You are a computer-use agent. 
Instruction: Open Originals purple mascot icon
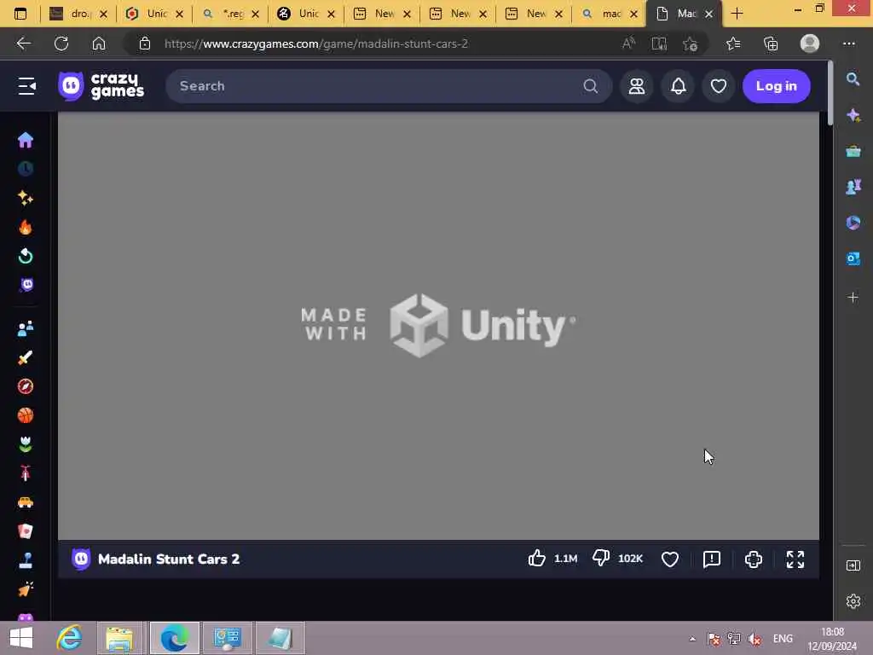(26, 285)
